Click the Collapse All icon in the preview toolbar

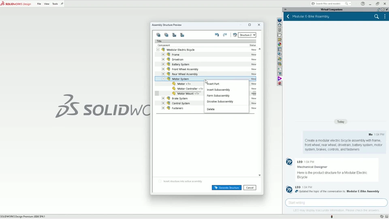[167, 35]
